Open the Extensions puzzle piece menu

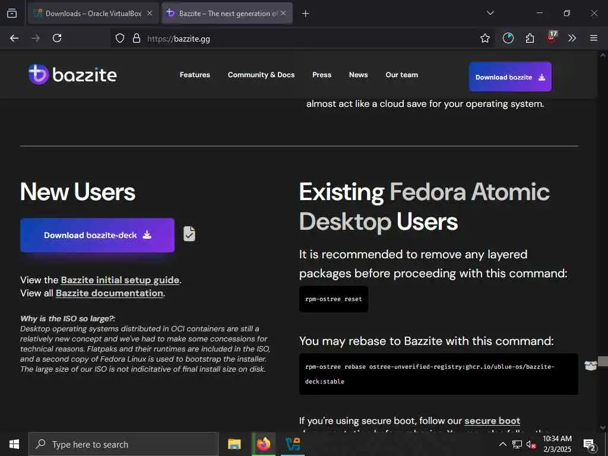(x=530, y=38)
